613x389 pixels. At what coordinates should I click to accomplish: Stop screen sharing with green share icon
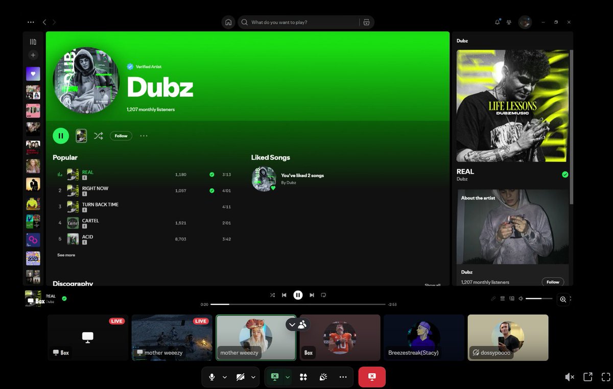[275, 377]
